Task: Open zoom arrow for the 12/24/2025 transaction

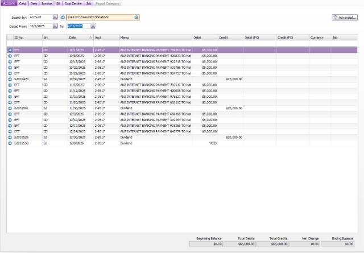Action: (10, 131)
